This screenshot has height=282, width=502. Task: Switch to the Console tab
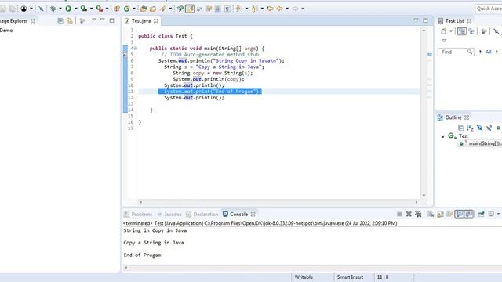tap(238, 214)
